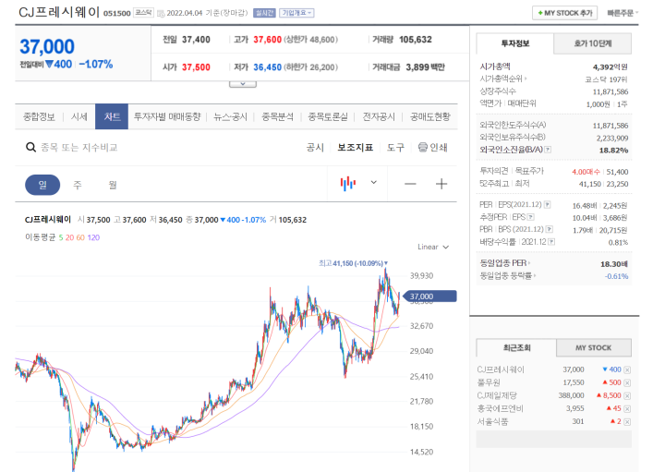Click calendar icon before date 2022.04.04
This screenshot has width=665, height=472.
161,14
